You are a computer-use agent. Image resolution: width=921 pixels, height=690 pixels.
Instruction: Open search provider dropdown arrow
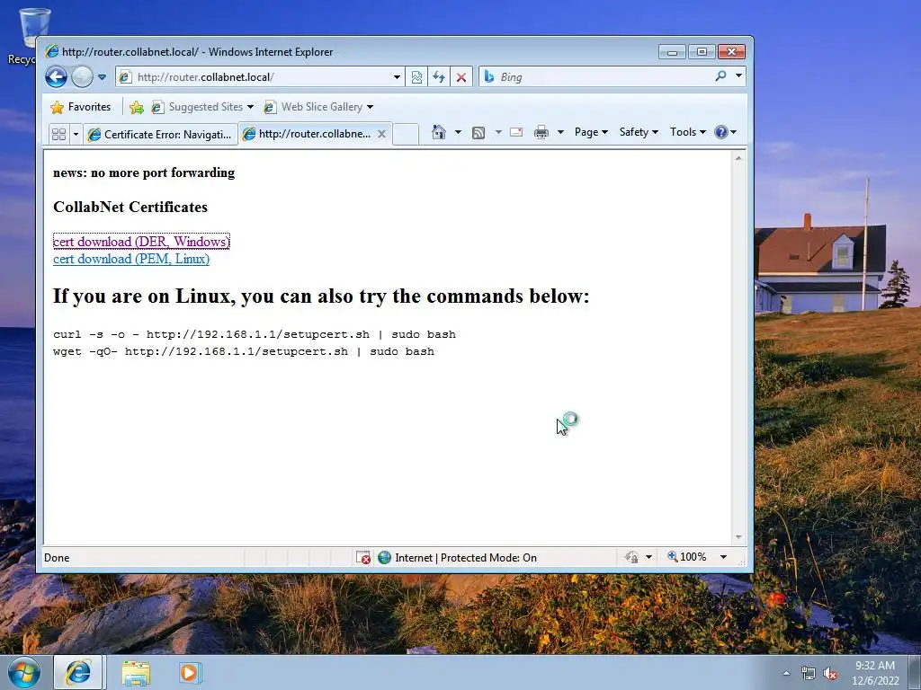tap(739, 76)
